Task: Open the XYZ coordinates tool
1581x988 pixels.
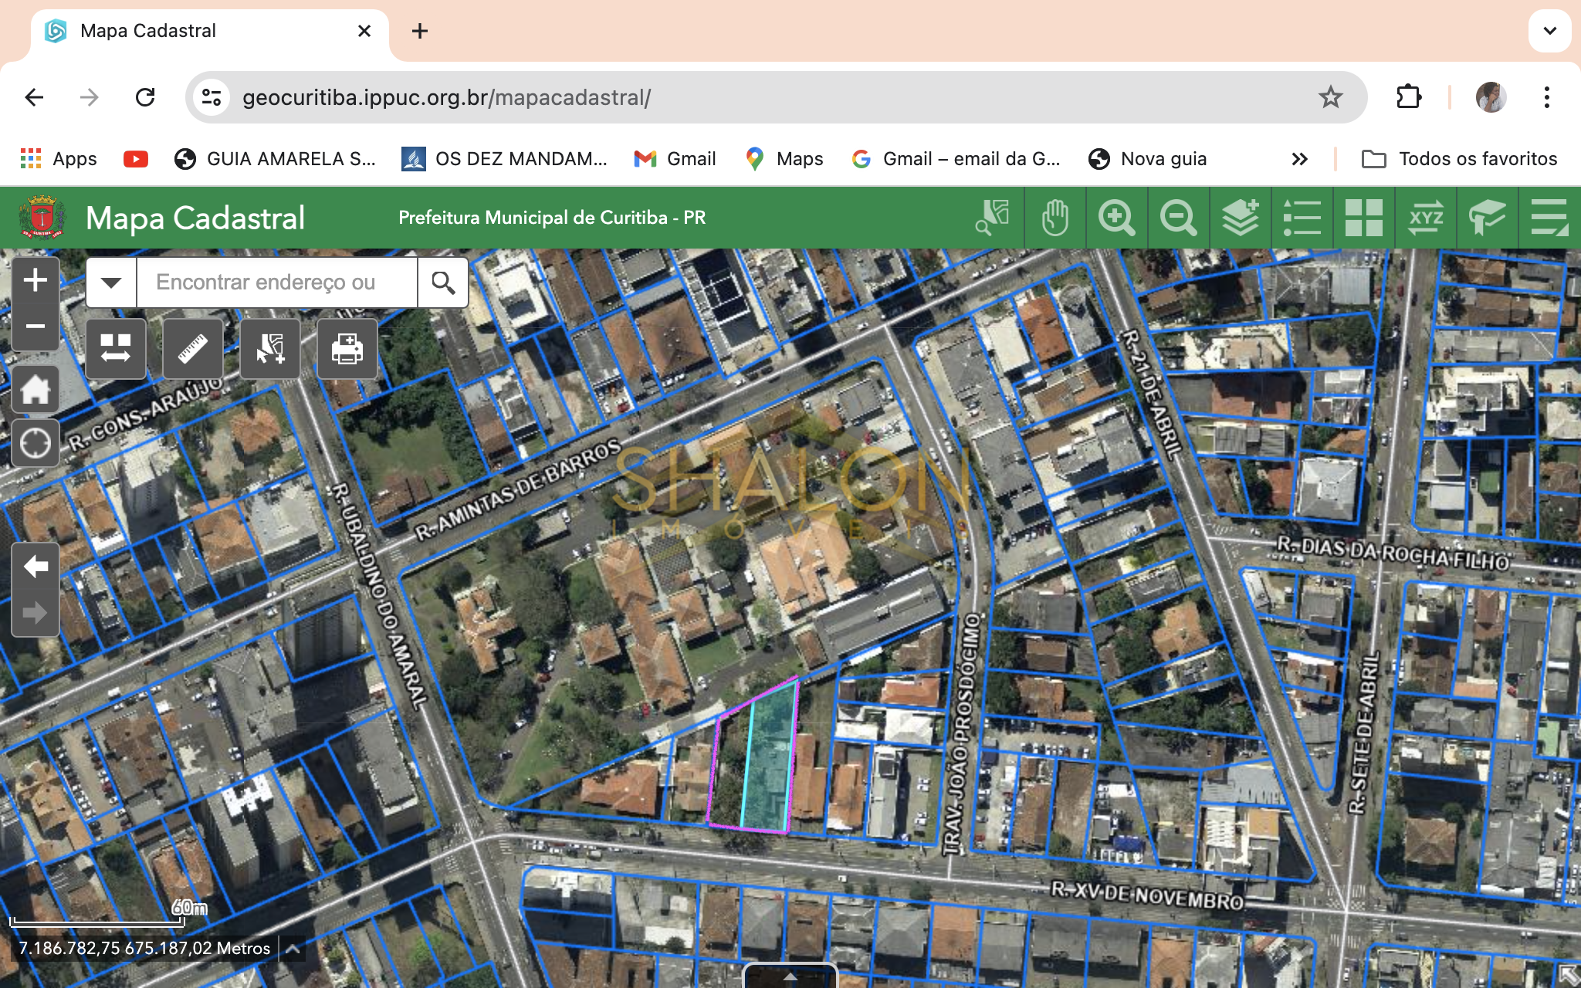Action: (1425, 218)
